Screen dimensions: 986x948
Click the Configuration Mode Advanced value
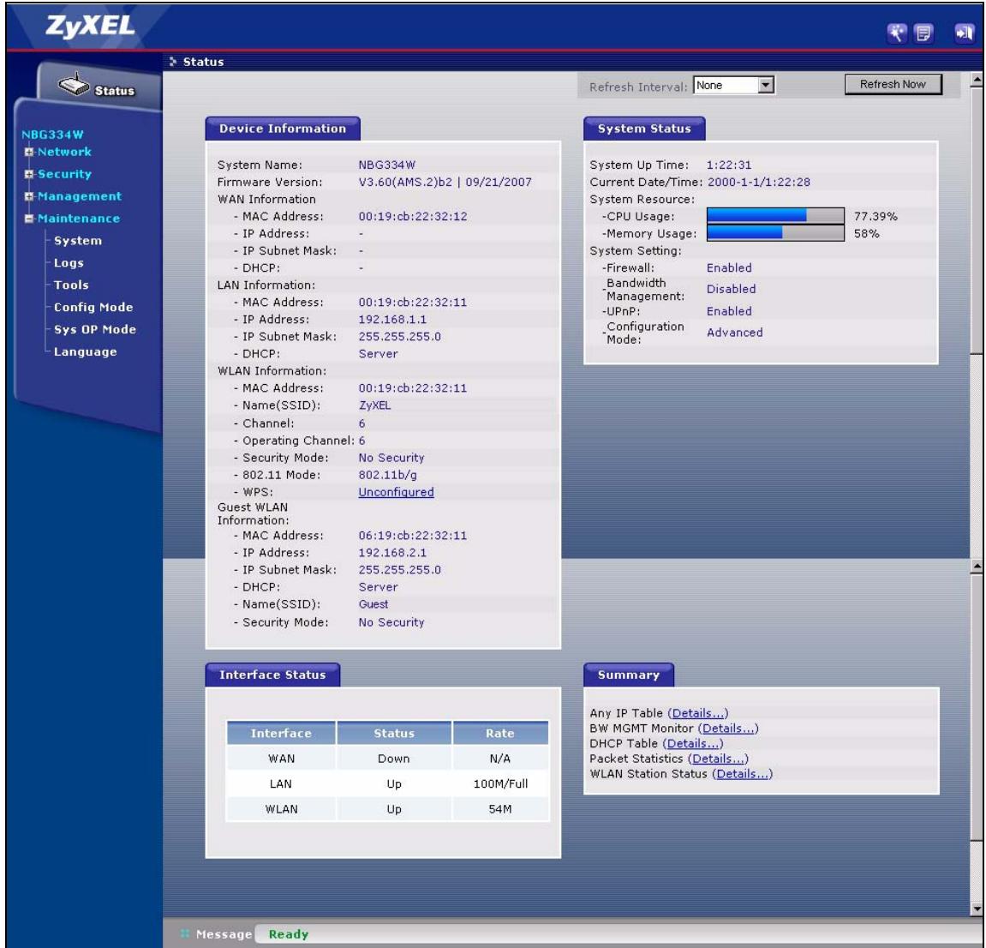pos(734,333)
